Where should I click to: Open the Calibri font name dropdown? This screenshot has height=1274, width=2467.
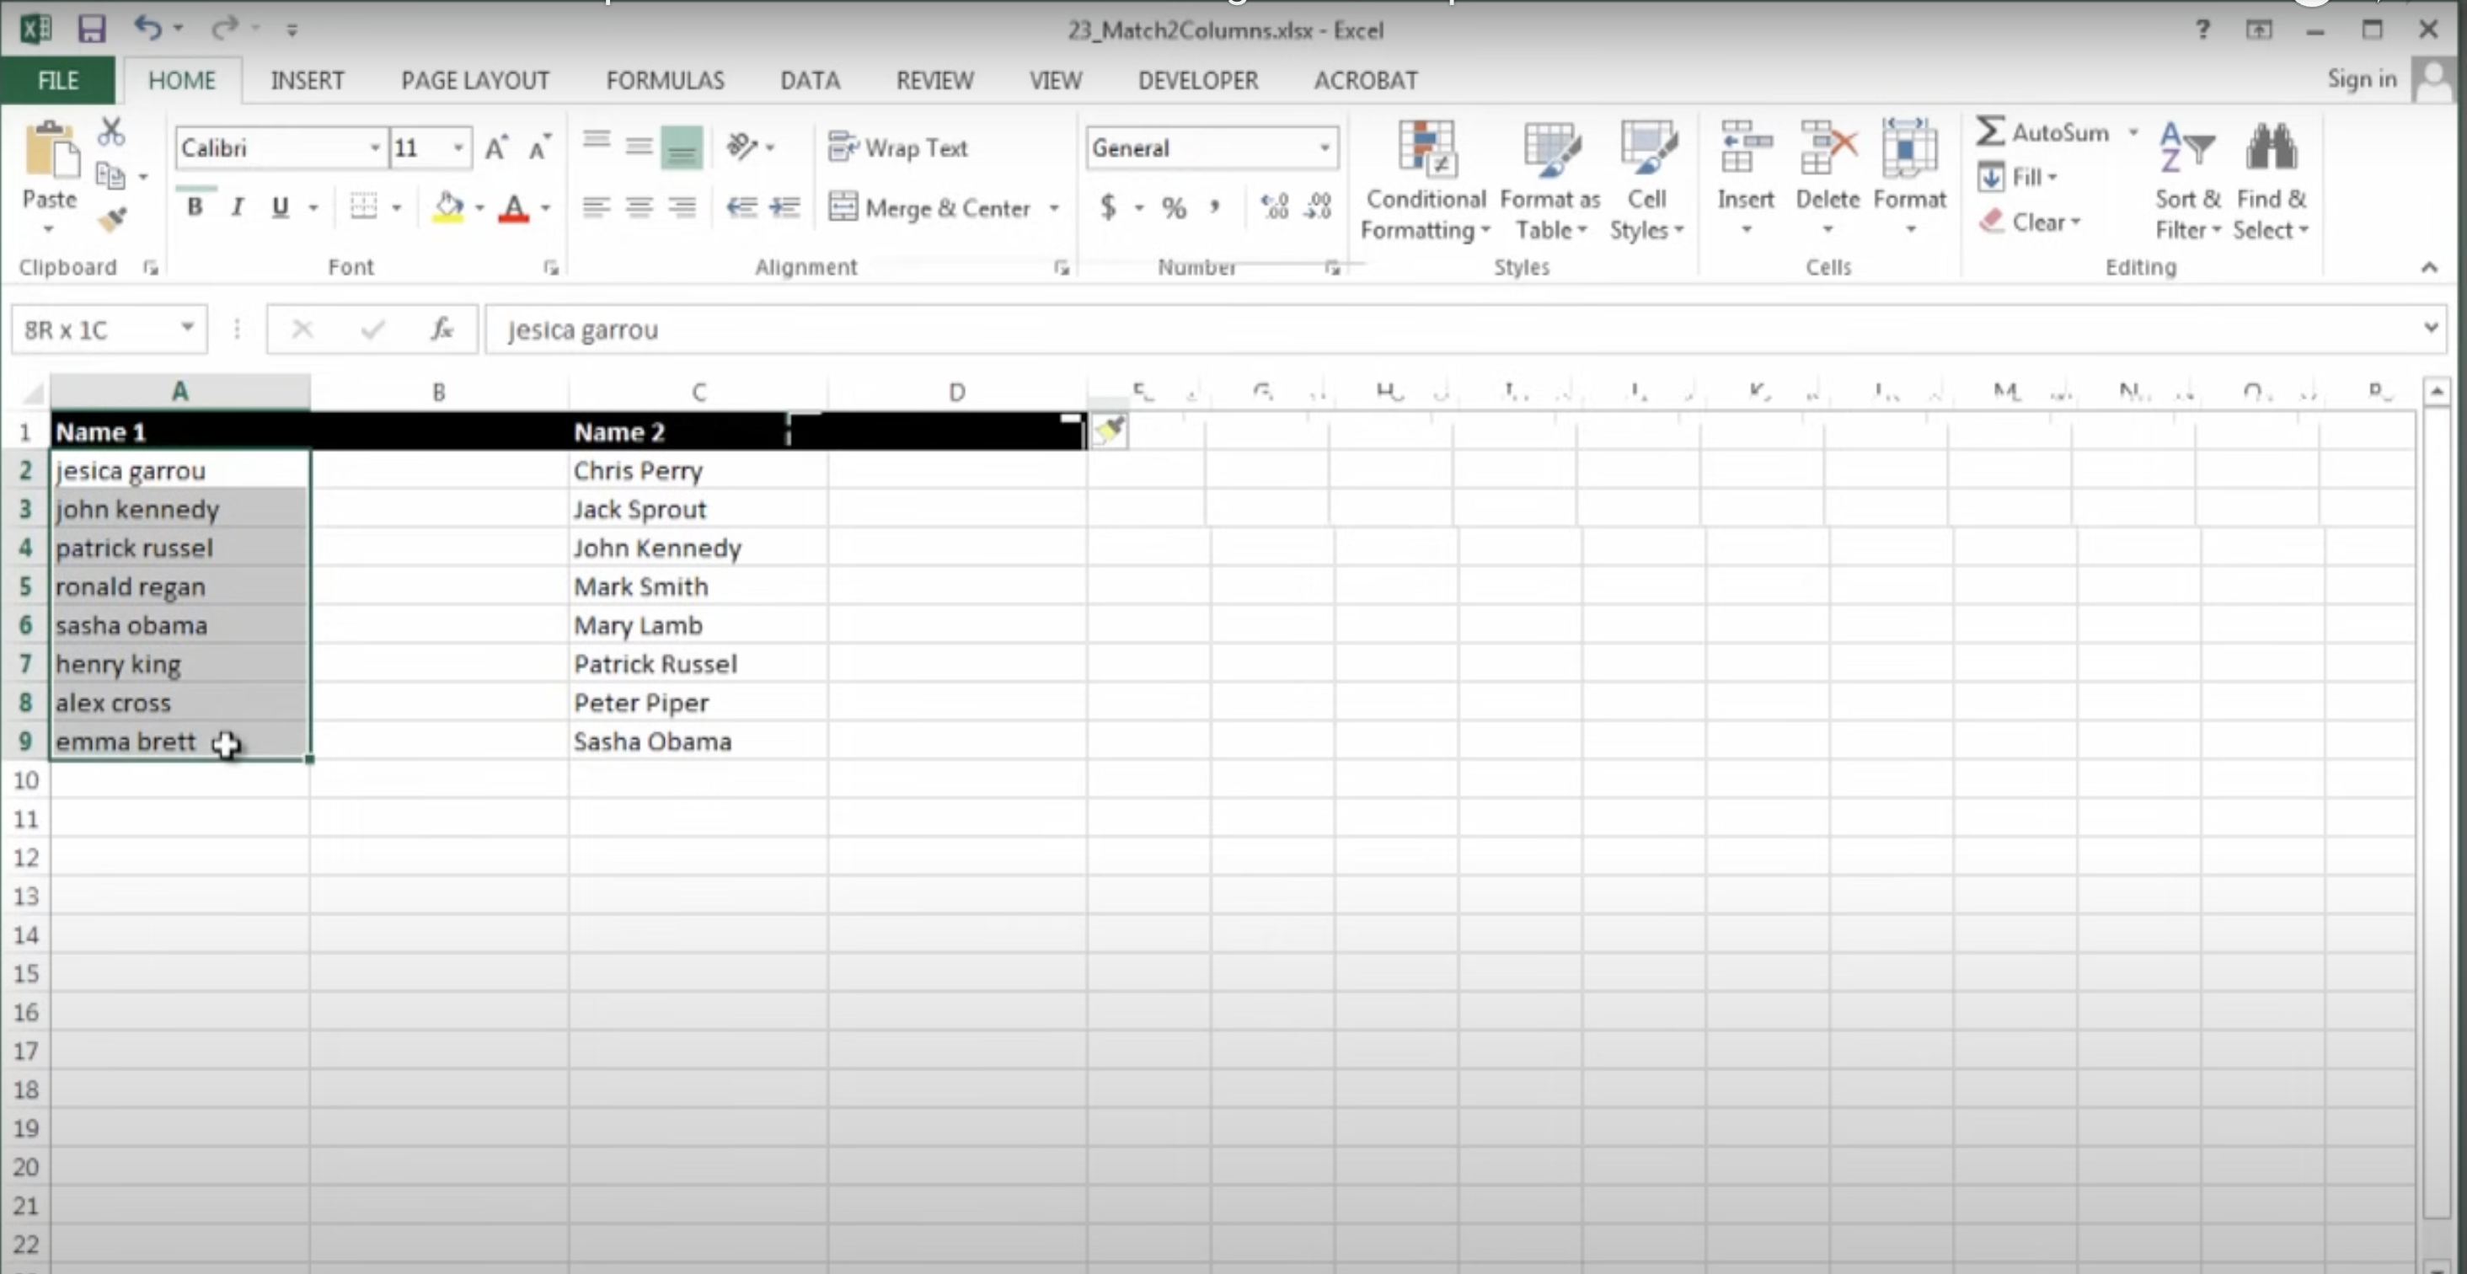(374, 148)
